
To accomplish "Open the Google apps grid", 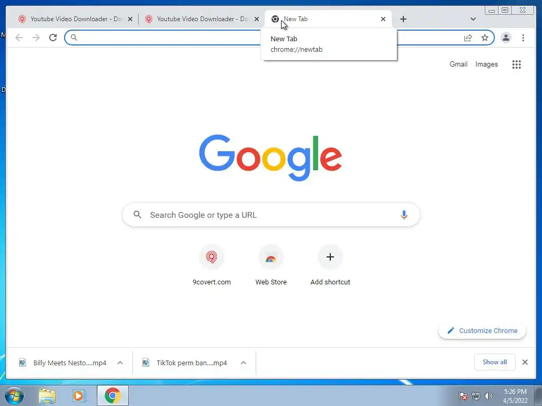I will pos(517,64).
